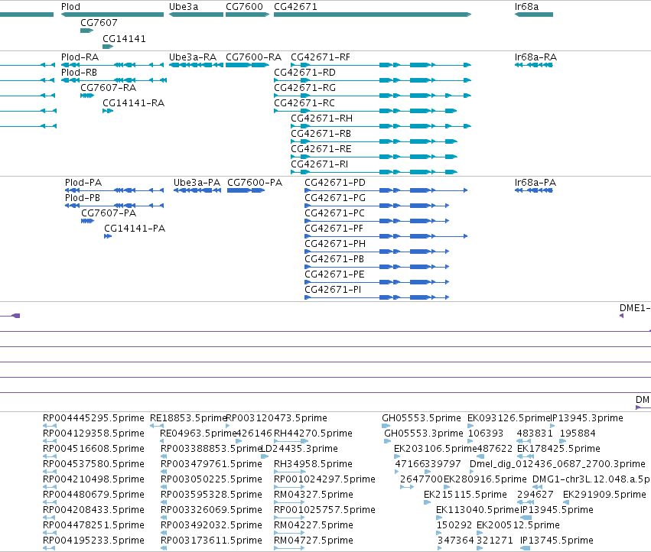The width and height of the screenshot is (651, 552).
Task: Open the Dmel_dig_012436_0687_2700.3prime label
Action: 558,464
